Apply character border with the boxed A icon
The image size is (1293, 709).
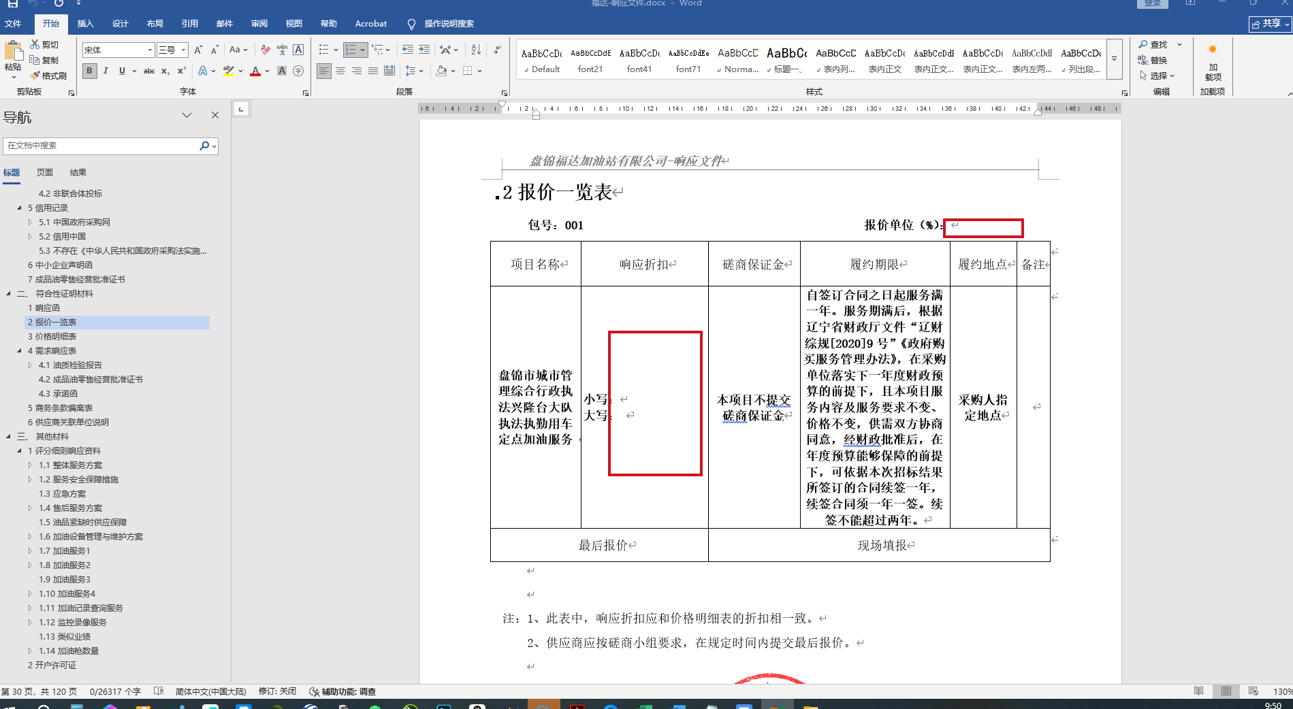[298, 50]
